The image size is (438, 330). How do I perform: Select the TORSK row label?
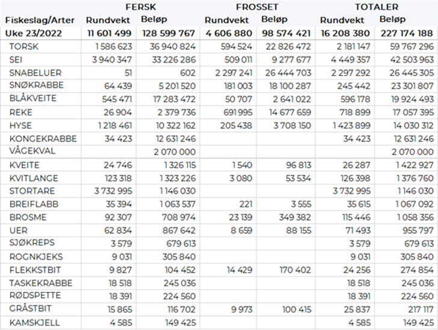coord(23,46)
